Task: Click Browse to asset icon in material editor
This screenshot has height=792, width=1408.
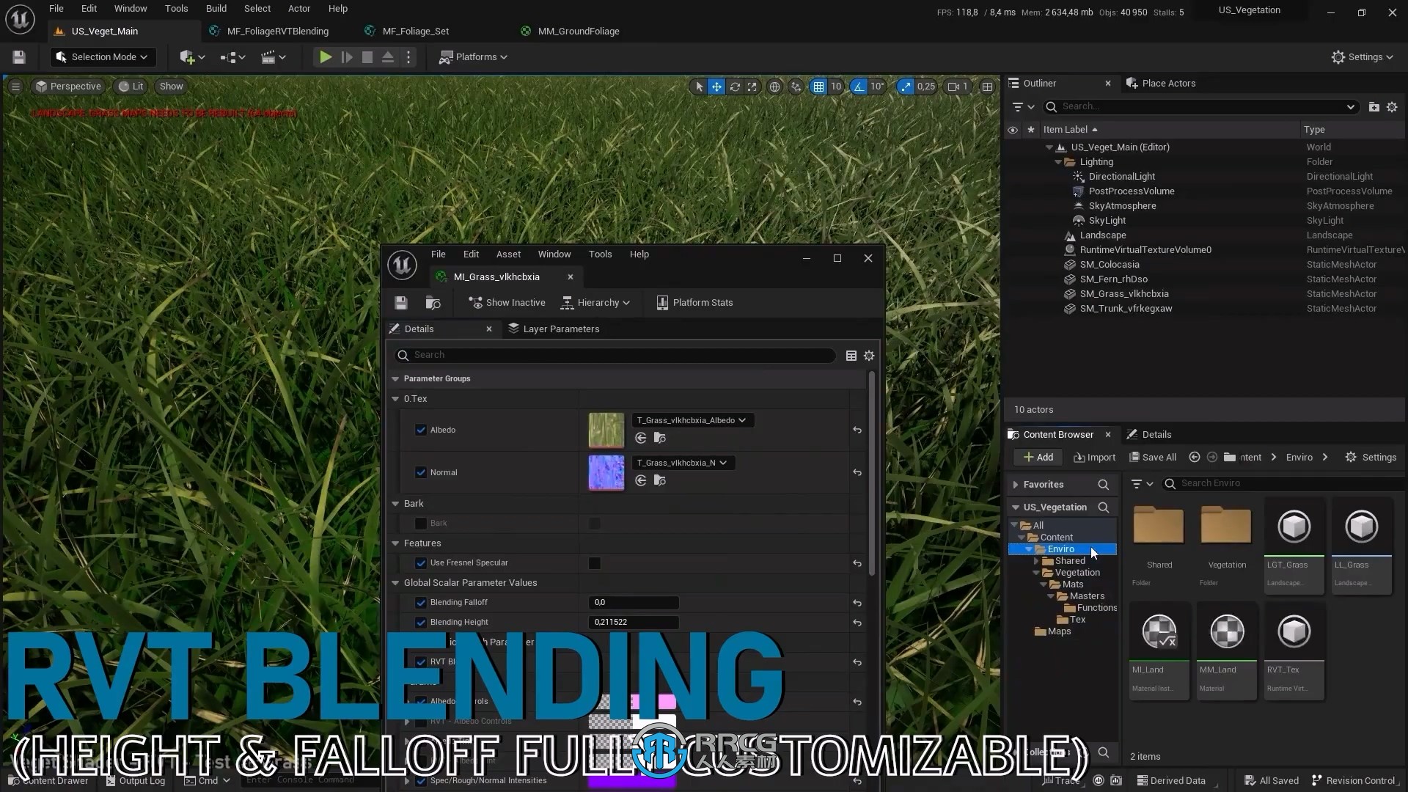Action: click(433, 303)
